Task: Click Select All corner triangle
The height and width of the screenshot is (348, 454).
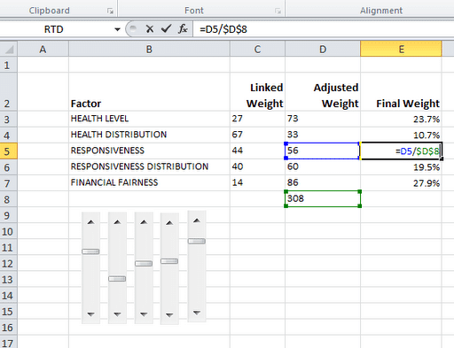Action: point(9,49)
